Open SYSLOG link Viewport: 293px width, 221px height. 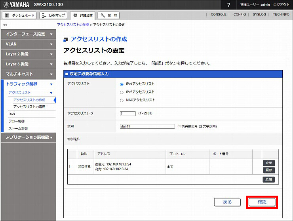pos(259,14)
